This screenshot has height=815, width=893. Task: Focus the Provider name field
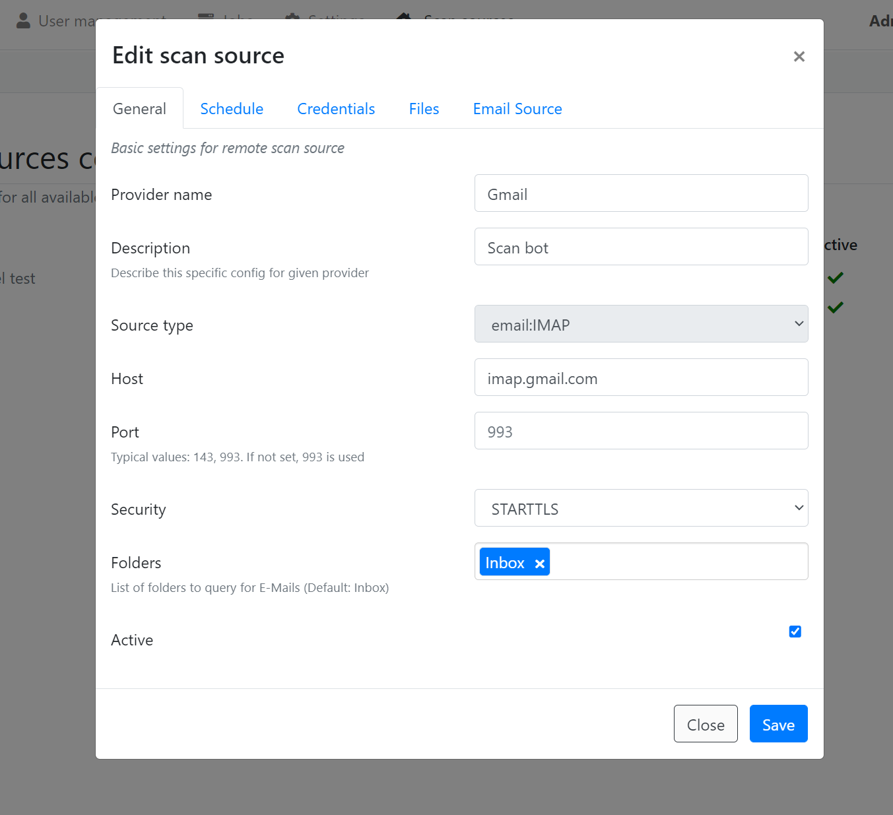(641, 193)
